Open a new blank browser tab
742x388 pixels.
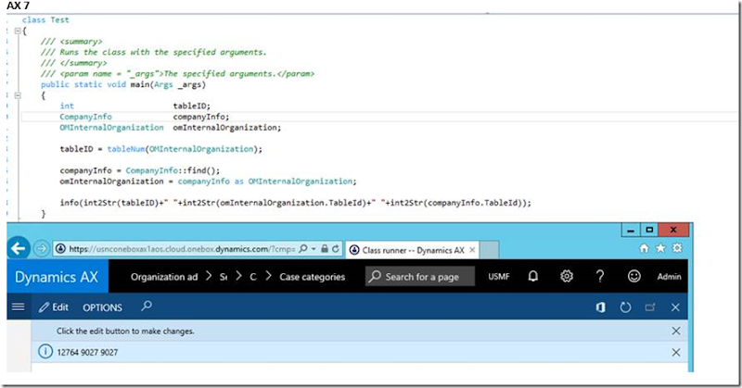[490, 250]
